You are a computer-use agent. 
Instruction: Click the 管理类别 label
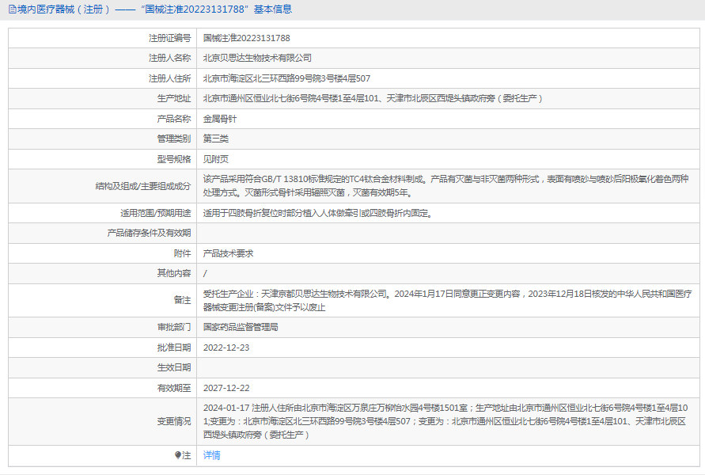pyautogui.click(x=174, y=139)
